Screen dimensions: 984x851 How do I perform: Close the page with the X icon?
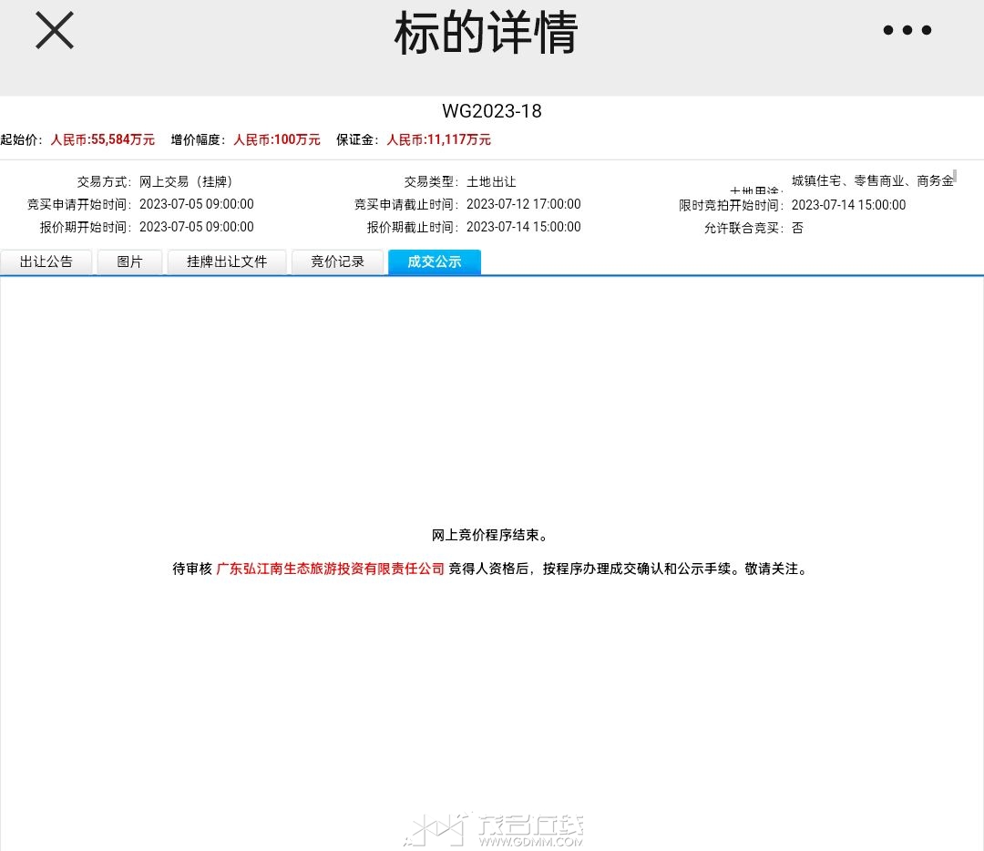click(54, 31)
